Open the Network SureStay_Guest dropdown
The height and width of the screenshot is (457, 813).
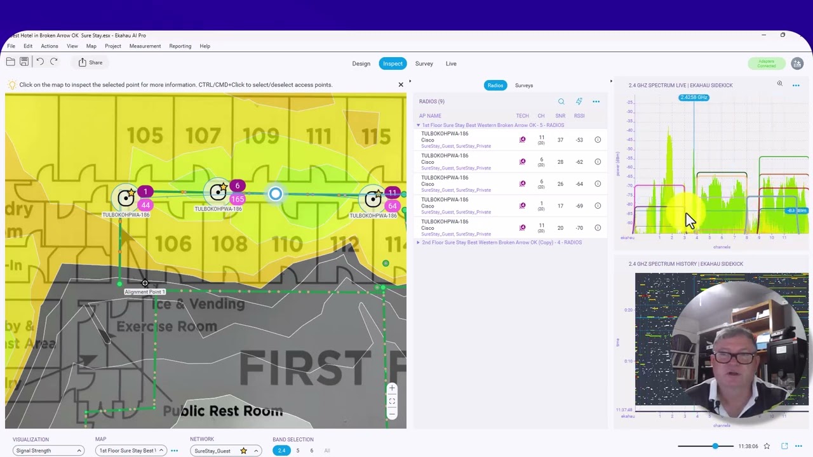(x=226, y=451)
